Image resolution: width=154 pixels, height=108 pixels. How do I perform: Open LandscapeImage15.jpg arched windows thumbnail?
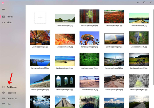(x=65, y=81)
